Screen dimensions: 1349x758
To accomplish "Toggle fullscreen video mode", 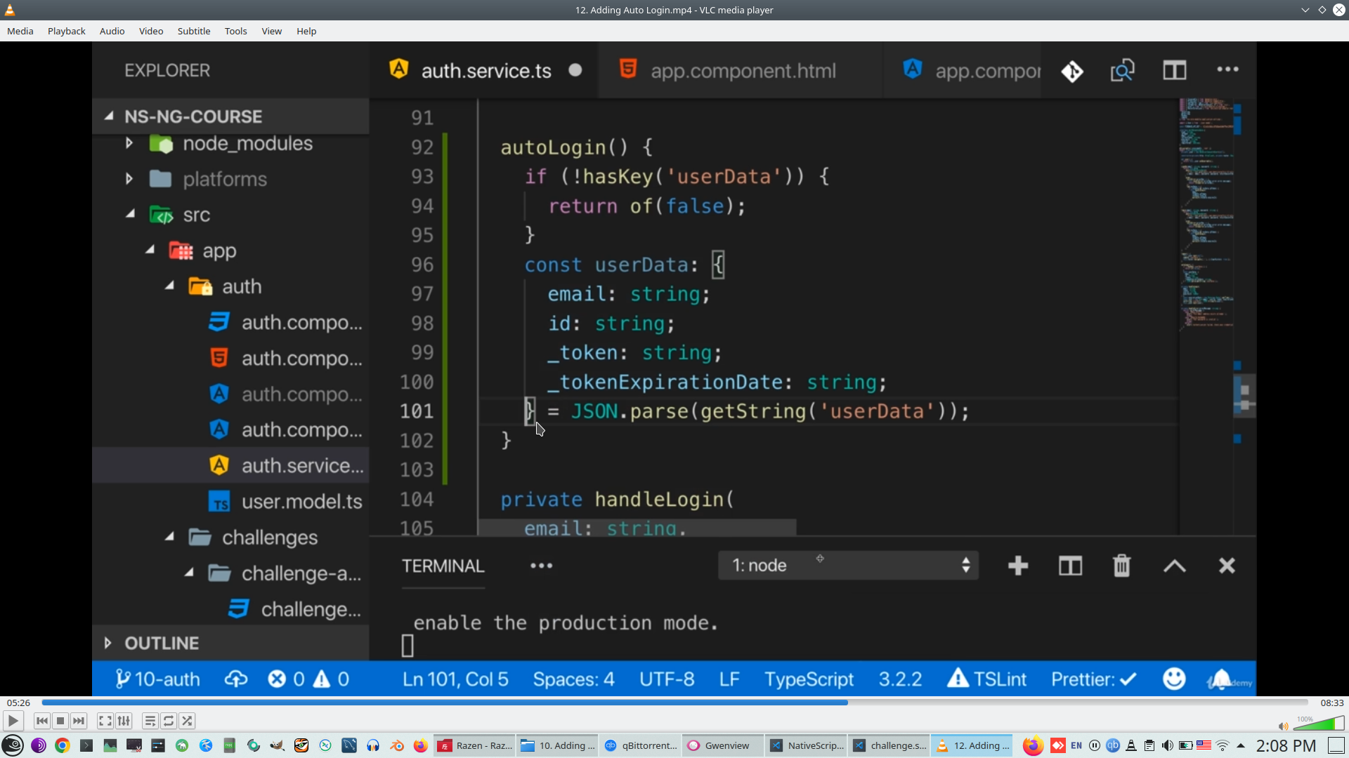I will (x=105, y=721).
